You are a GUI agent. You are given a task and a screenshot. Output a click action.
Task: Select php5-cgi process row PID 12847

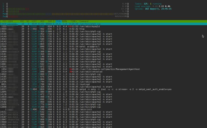103,119
